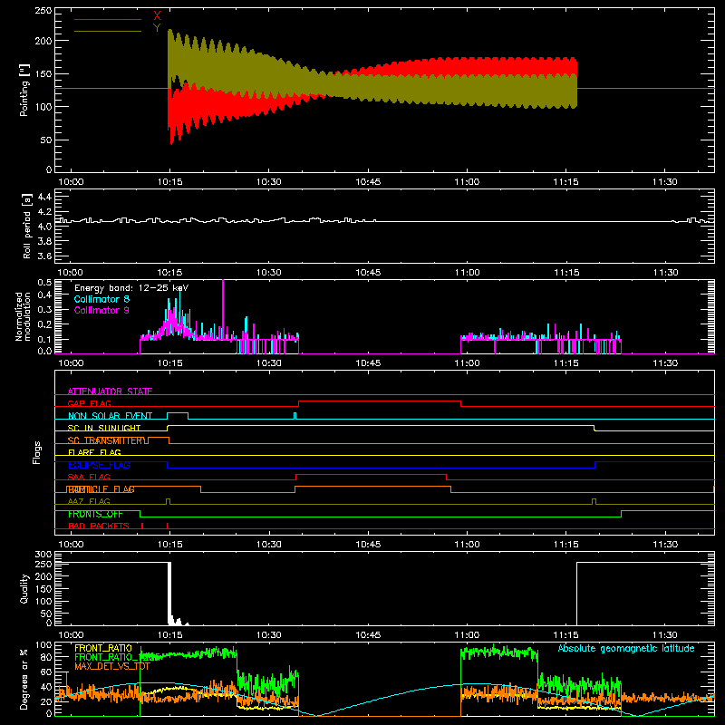Click the 'ATTENUATOR_STATE' flag label
The height and width of the screenshot is (725, 725).
tap(110, 391)
